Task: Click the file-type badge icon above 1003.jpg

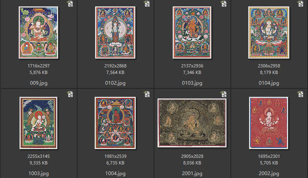Action: [x=70, y=94]
